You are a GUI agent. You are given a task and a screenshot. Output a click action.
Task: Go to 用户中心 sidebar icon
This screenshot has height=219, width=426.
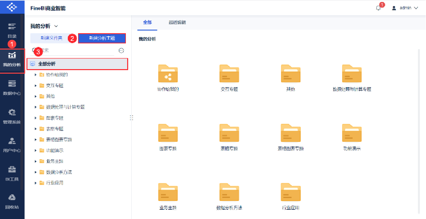click(12, 141)
